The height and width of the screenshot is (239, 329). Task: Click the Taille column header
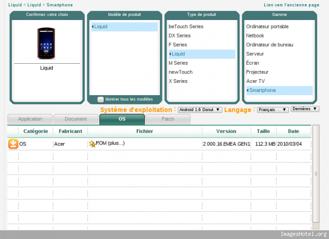pyautogui.click(x=263, y=132)
